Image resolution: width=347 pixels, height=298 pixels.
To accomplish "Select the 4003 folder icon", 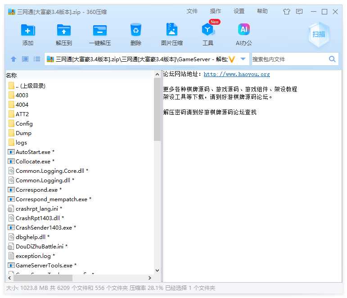I will [11, 95].
